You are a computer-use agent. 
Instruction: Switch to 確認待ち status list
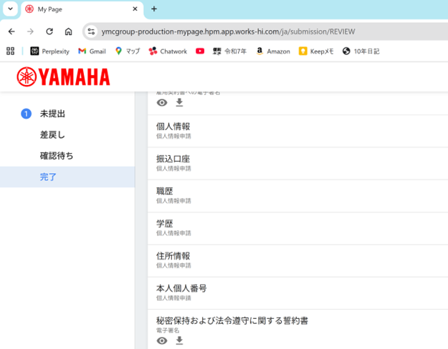57,156
